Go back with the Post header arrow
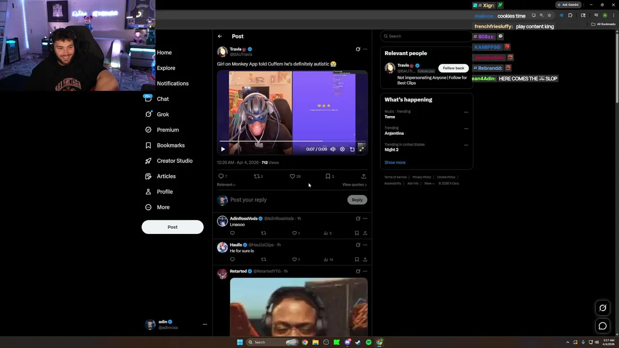The image size is (619, 348). tap(220, 36)
